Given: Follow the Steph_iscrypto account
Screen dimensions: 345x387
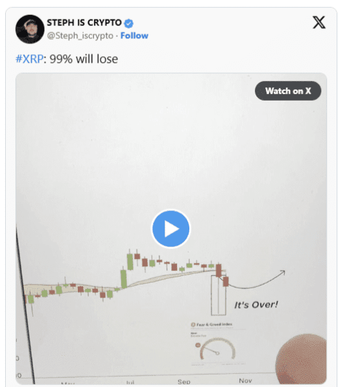Looking at the screenshot, I should [x=134, y=36].
